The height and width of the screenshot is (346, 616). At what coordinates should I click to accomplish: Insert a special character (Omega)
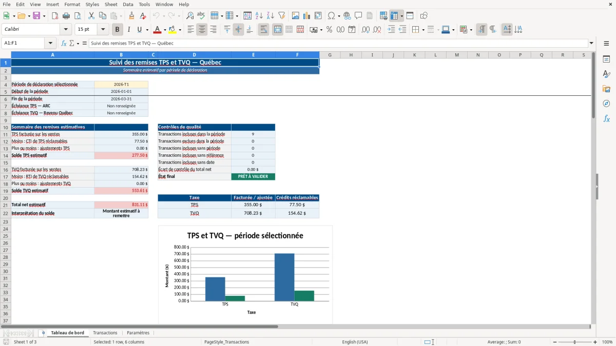tap(331, 16)
